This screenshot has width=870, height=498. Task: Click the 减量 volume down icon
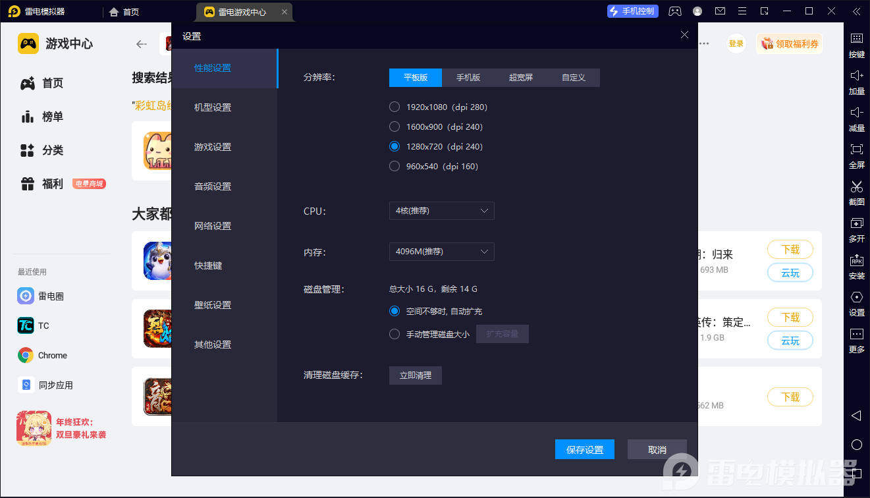click(856, 113)
